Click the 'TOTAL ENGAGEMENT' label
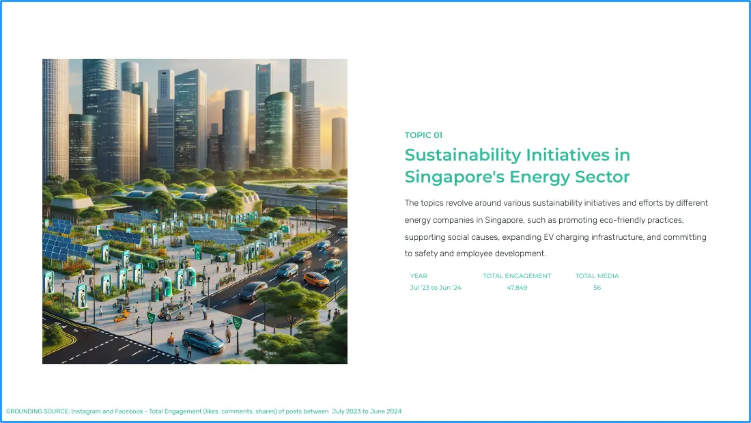The image size is (751, 423). coord(517,276)
